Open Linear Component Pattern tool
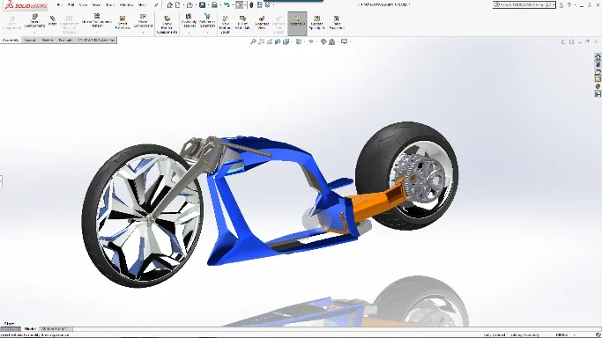This screenshot has width=602, height=338. (97, 21)
